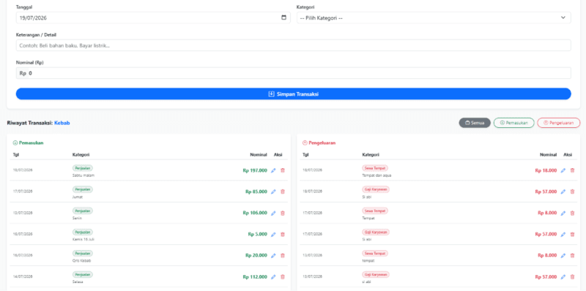Edit the Rp 18.000 Tempat dan aqua expense
The image size is (586, 291).
[x=563, y=170]
